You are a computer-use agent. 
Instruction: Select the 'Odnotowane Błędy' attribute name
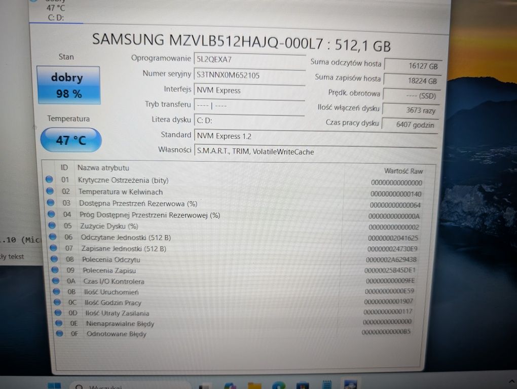tap(117, 334)
